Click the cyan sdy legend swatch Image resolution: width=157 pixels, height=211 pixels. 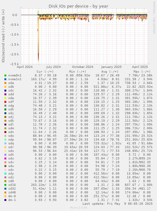pyautogui.click(x=5, y=174)
